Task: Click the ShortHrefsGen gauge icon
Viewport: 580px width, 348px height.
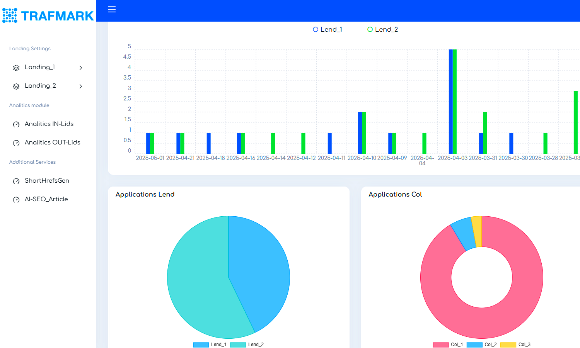Action: tap(16, 181)
